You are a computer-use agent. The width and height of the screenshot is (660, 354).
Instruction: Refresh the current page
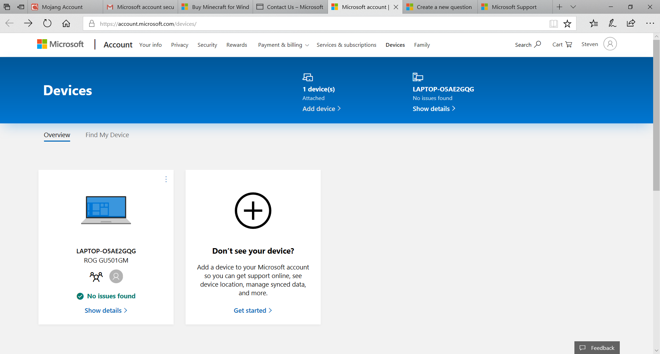tap(47, 23)
